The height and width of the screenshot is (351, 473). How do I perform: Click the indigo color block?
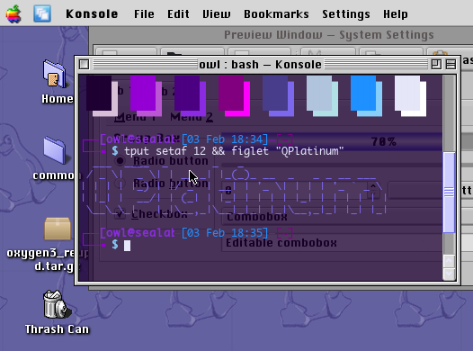[x=187, y=94]
